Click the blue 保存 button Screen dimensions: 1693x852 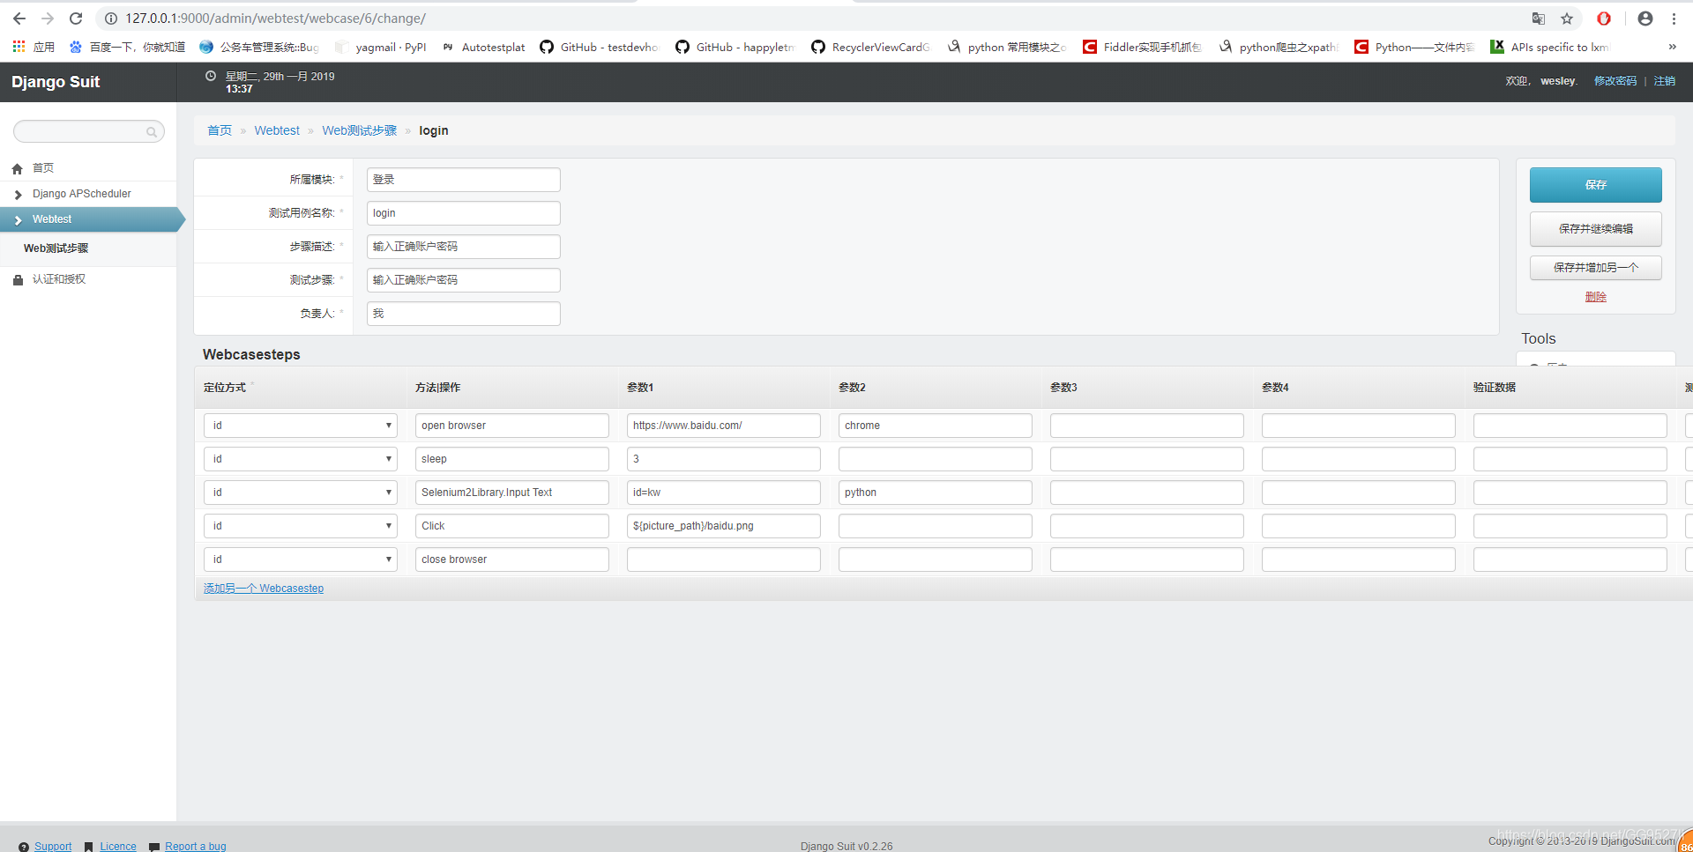[1595, 185]
